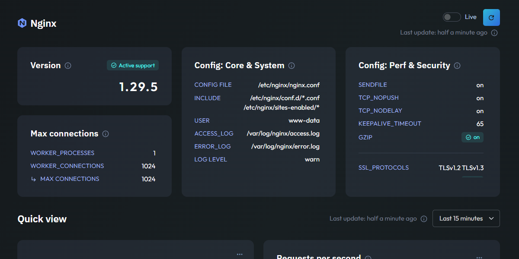Click the Live label text
This screenshot has width=519, height=259.
pos(471,17)
